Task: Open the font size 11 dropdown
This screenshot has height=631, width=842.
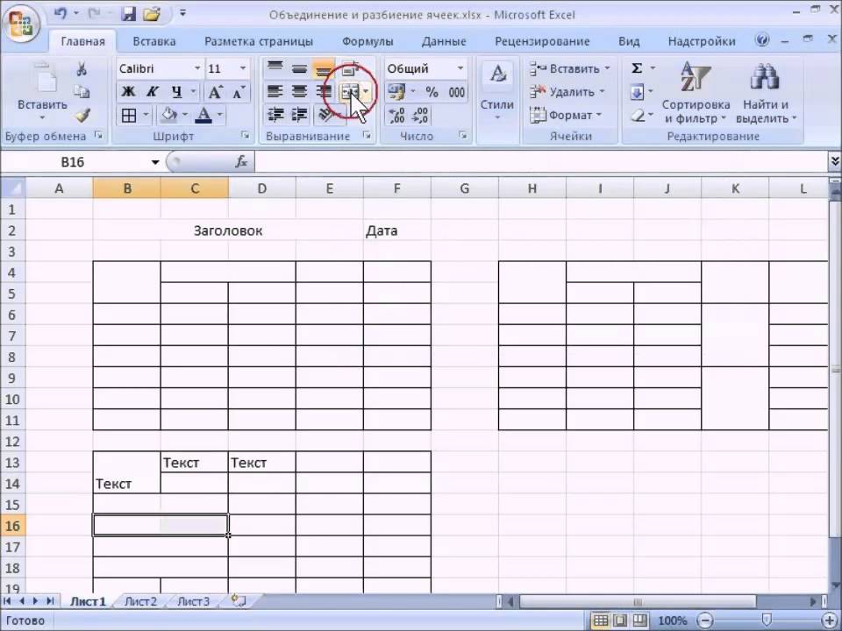Action: [x=243, y=68]
